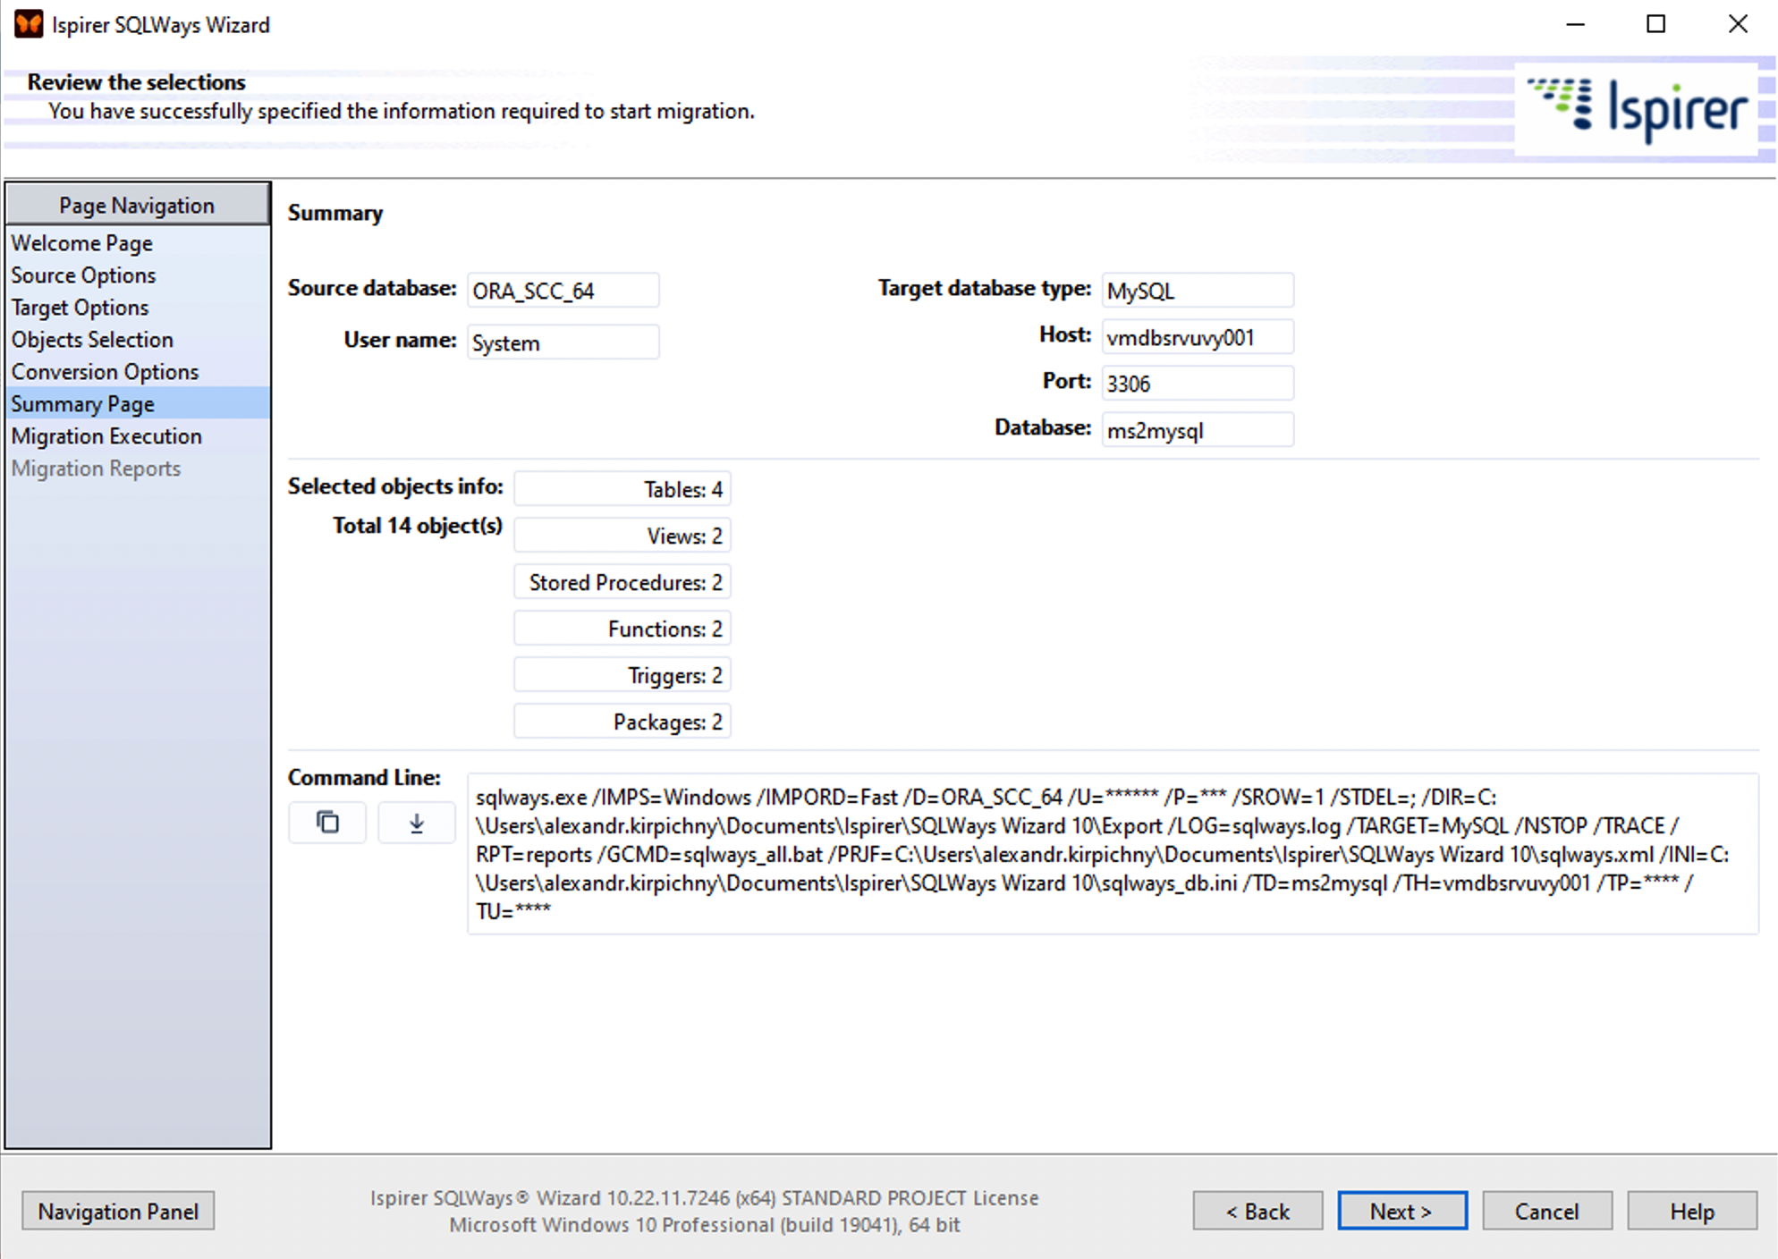The image size is (1778, 1259).
Task: Click the SQLWays butterfly title bar icon
Action: coord(29,24)
